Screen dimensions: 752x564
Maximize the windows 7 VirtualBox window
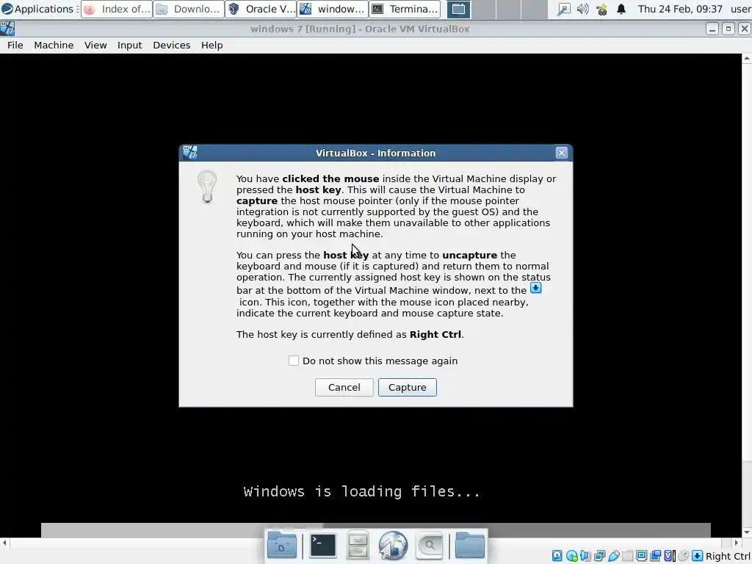728,29
